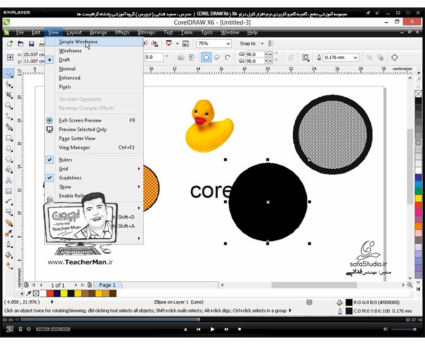Image resolution: width=425 pixels, height=345 pixels.
Task: Open the dropdown arrow next to the Publish icon
Action: point(177,44)
